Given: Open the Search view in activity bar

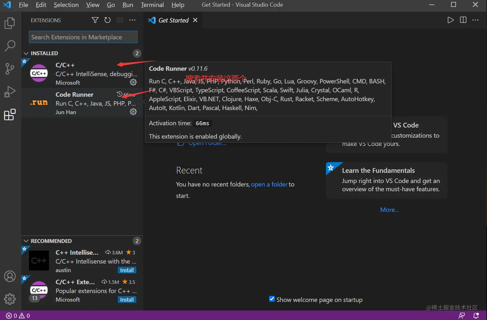Looking at the screenshot, I should [10, 46].
